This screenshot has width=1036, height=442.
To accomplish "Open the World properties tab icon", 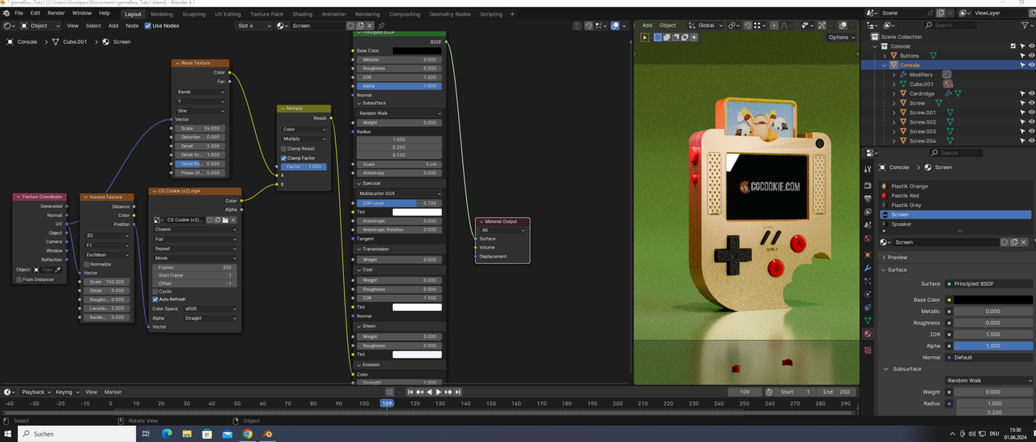I will pyautogui.click(x=868, y=238).
